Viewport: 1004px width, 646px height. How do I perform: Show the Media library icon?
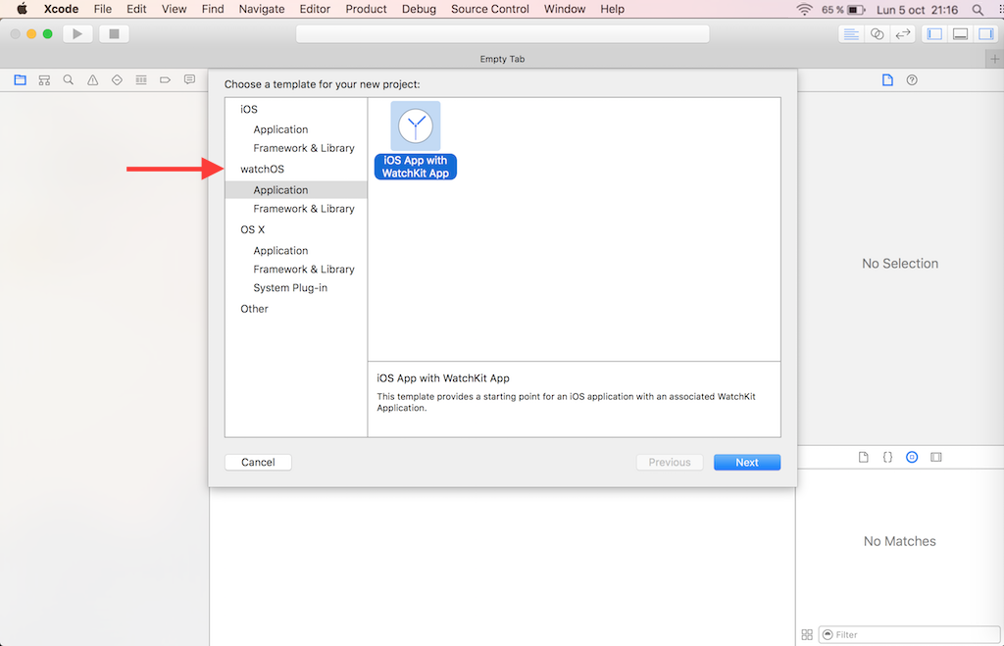(936, 457)
